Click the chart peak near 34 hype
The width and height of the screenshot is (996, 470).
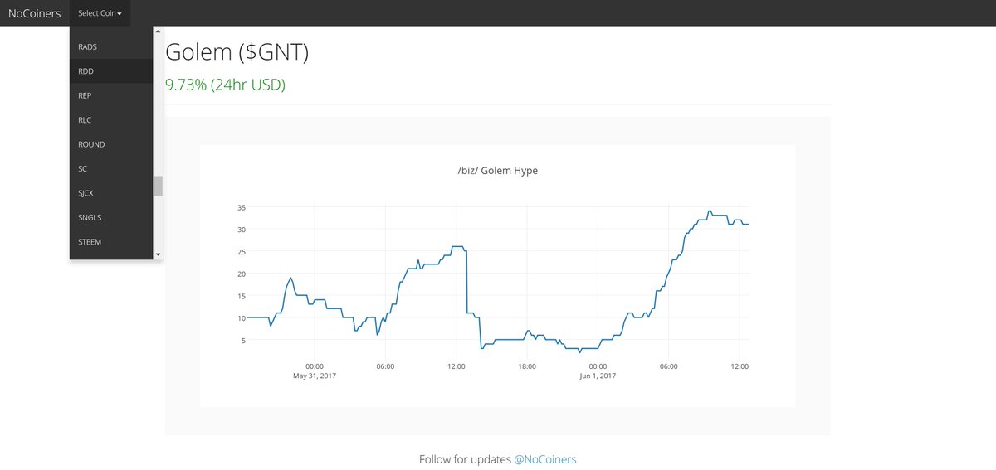click(x=710, y=211)
